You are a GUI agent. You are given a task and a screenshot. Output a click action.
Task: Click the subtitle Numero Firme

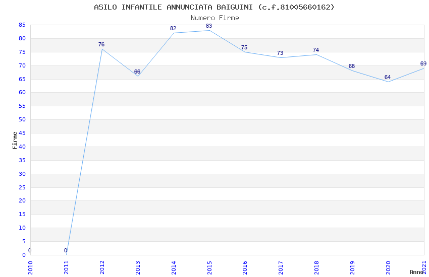(x=215, y=18)
